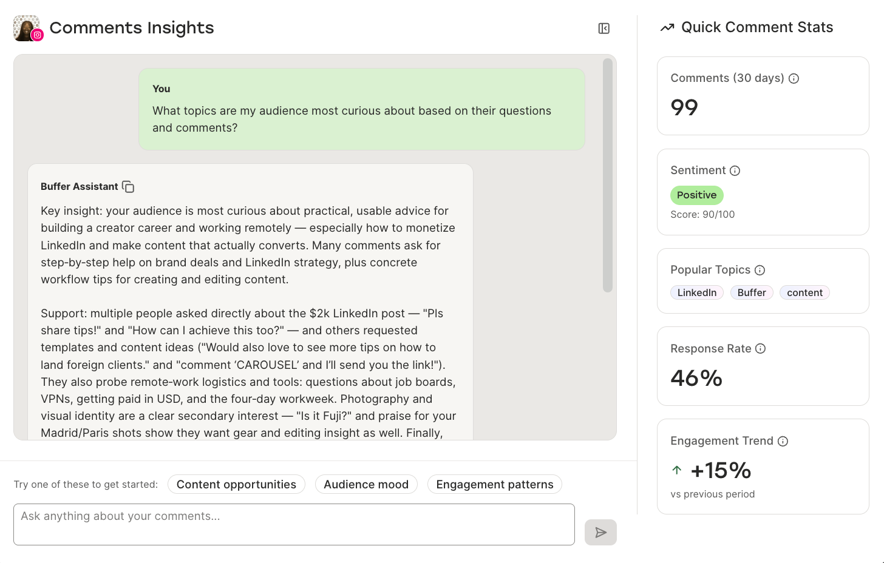
Task: View Response Rate info icon
Action: pos(760,349)
